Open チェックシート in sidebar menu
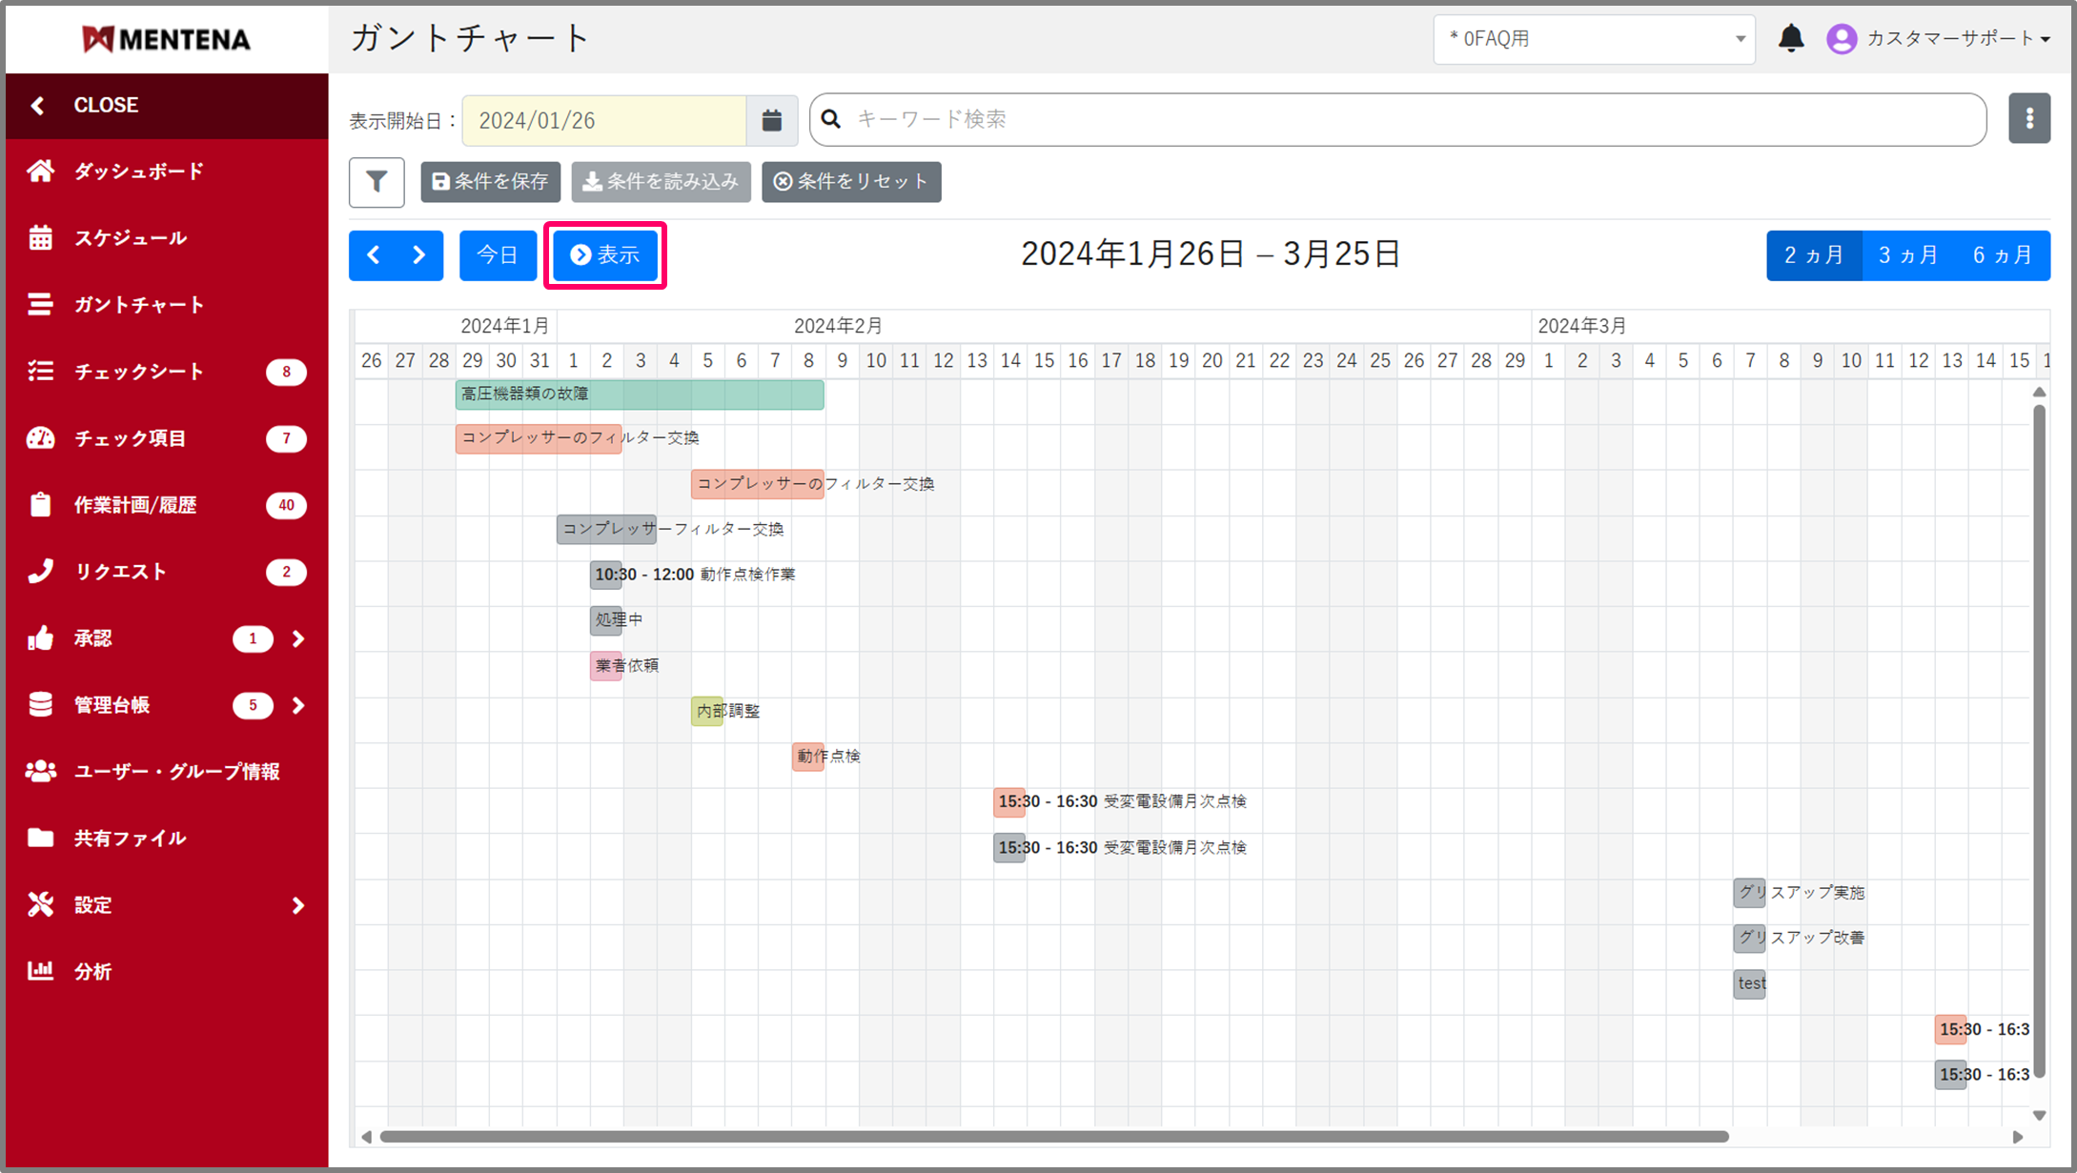Image resolution: width=2077 pixels, height=1173 pixels. click(139, 372)
